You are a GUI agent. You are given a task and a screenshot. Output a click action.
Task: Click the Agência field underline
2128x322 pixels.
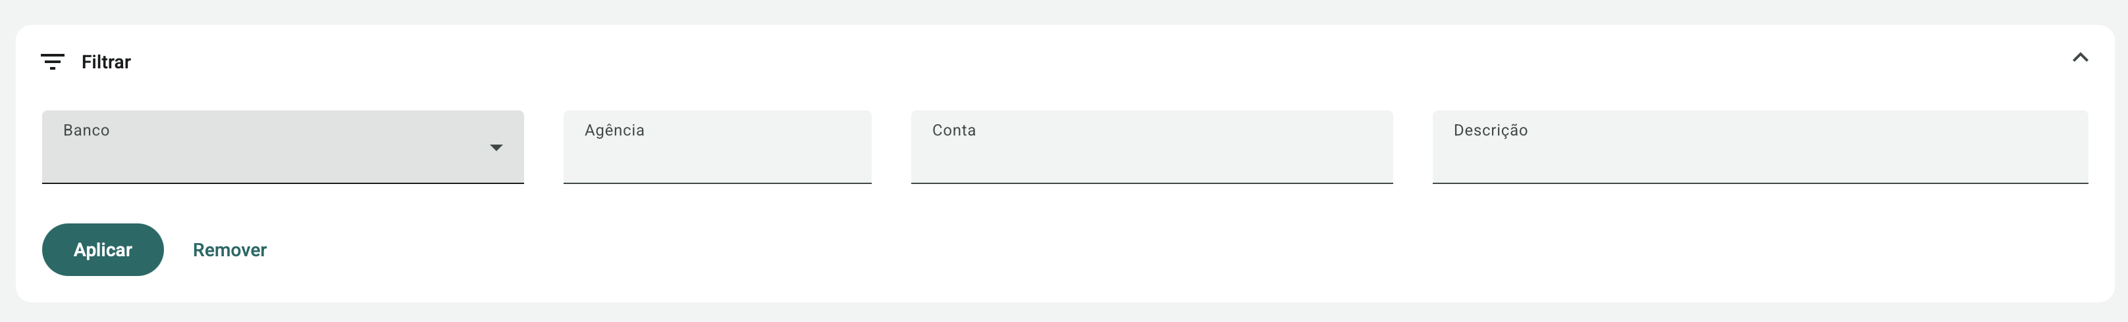click(x=717, y=183)
